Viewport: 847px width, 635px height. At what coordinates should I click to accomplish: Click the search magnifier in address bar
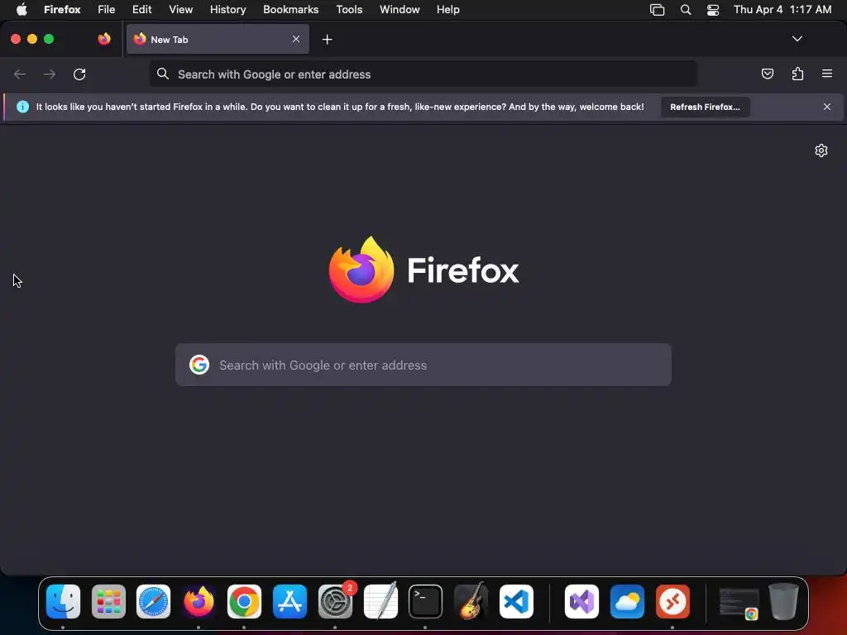coord(163,74)
